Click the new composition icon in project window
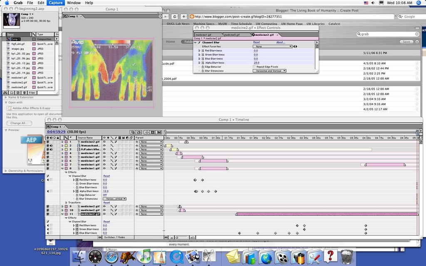The width and height of the screenshot is (426, 266). click(x=18, y=93)
